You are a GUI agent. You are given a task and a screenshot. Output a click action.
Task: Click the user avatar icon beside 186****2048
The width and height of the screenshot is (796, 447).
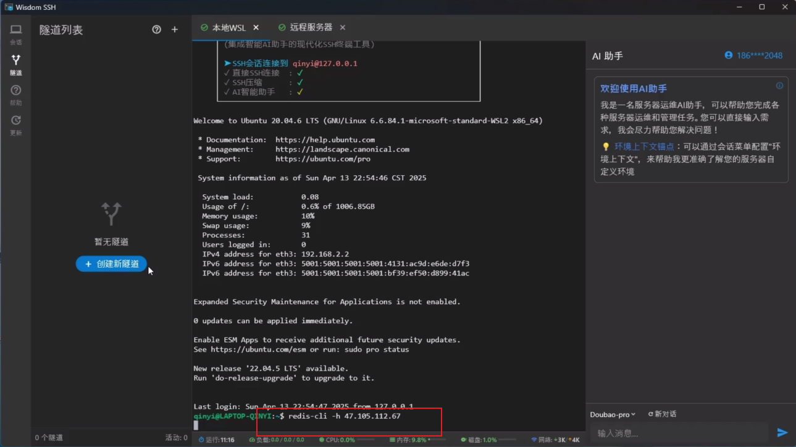pos(729,55)
